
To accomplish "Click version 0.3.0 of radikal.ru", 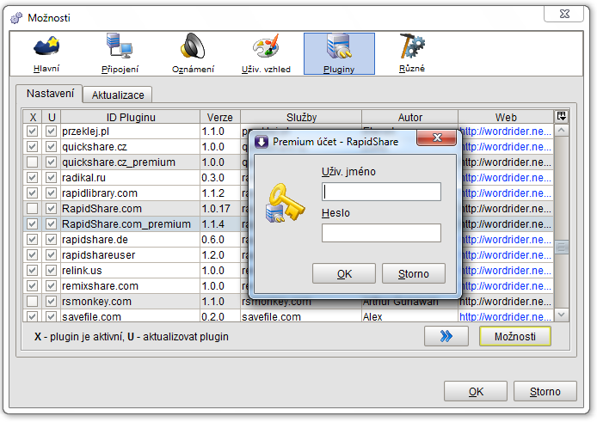I will (x=213, y=178).
